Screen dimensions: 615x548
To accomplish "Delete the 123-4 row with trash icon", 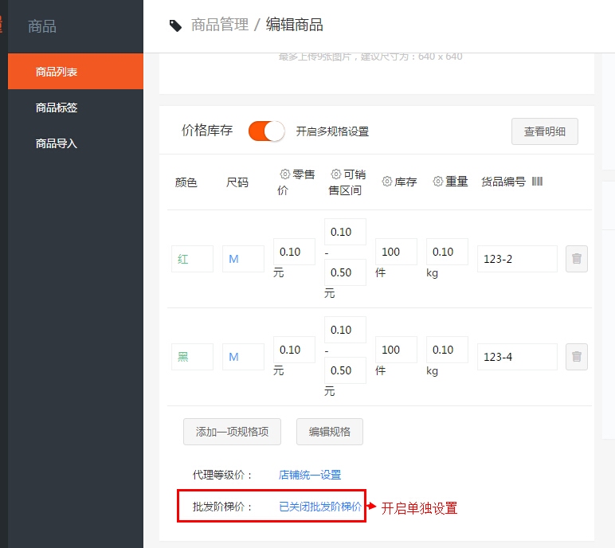I will (x=577, y=357).
